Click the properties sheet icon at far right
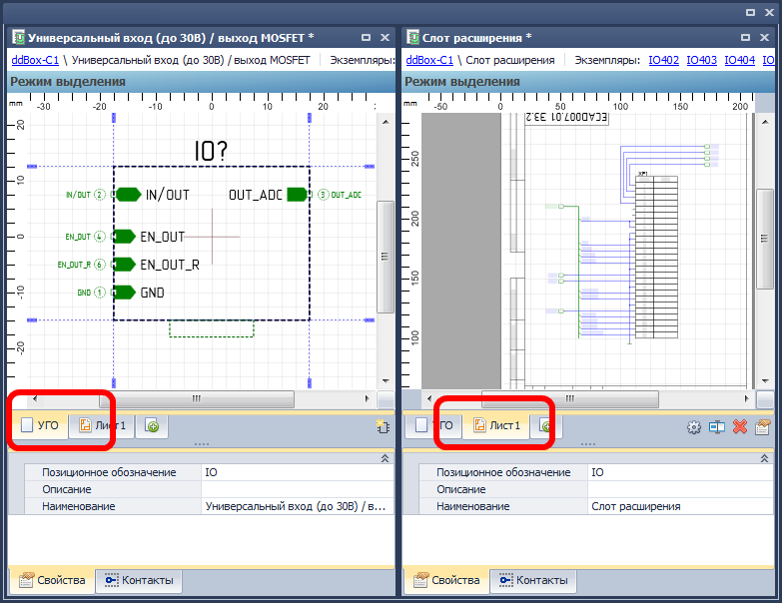Viewport: 782px width, 603px height. click(x=763, y=426)
